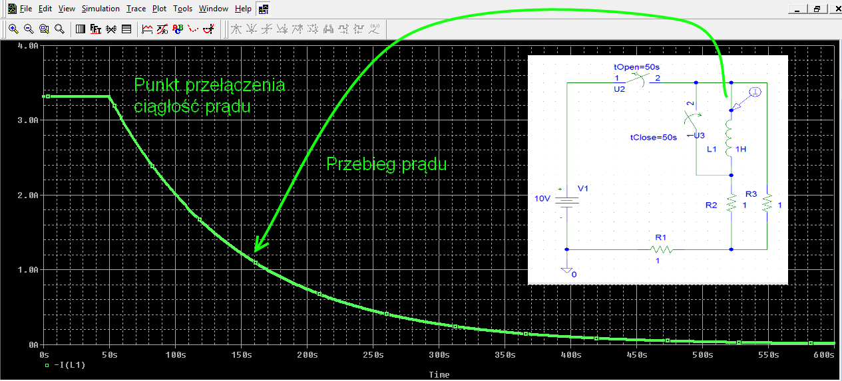Click the R1 resistor label

[660, 237]
